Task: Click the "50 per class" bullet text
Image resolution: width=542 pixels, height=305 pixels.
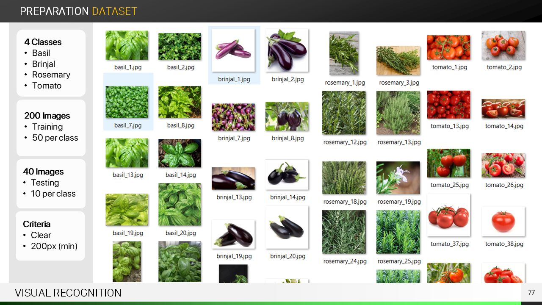Action: point(55,138)
